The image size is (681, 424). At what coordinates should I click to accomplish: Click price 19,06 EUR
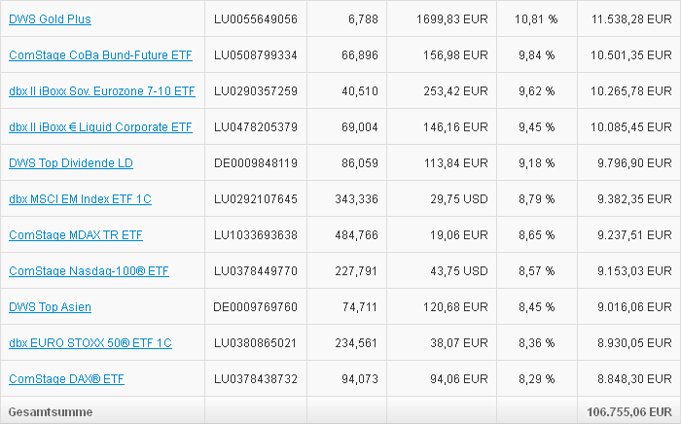point(459,235)
